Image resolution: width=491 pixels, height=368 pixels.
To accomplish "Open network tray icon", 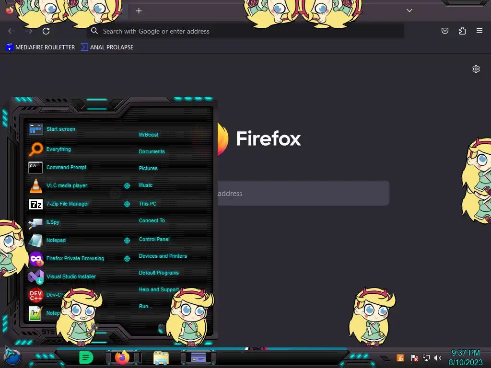I will pyautogui.click(x=426, y=357).
